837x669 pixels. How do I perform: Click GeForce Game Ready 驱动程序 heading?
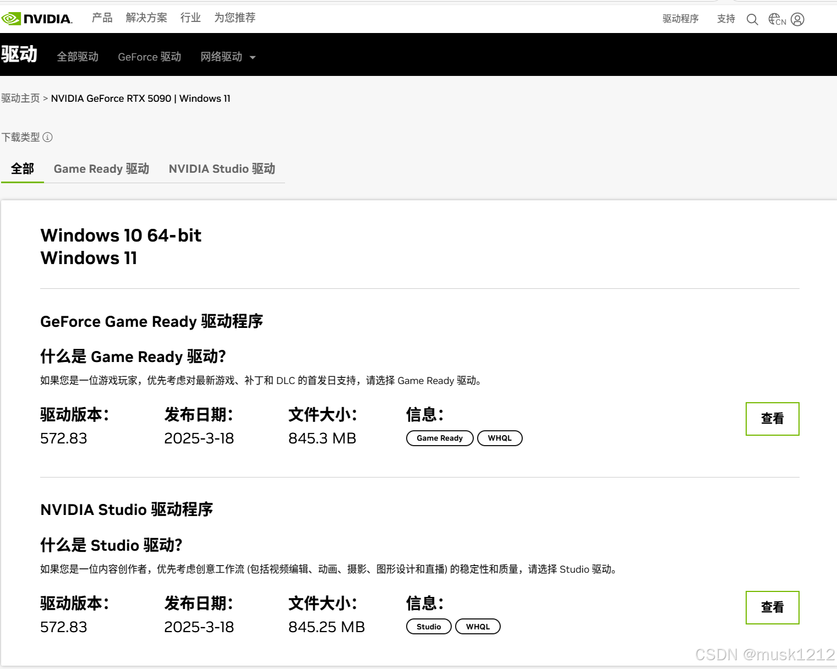click(151, 321)
